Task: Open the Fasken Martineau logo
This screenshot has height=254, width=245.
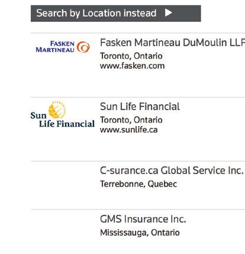Action: click(63, 47)
